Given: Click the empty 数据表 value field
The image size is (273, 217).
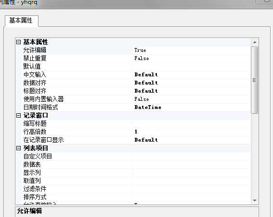Looking at the screenshot, I should point(192,165).
